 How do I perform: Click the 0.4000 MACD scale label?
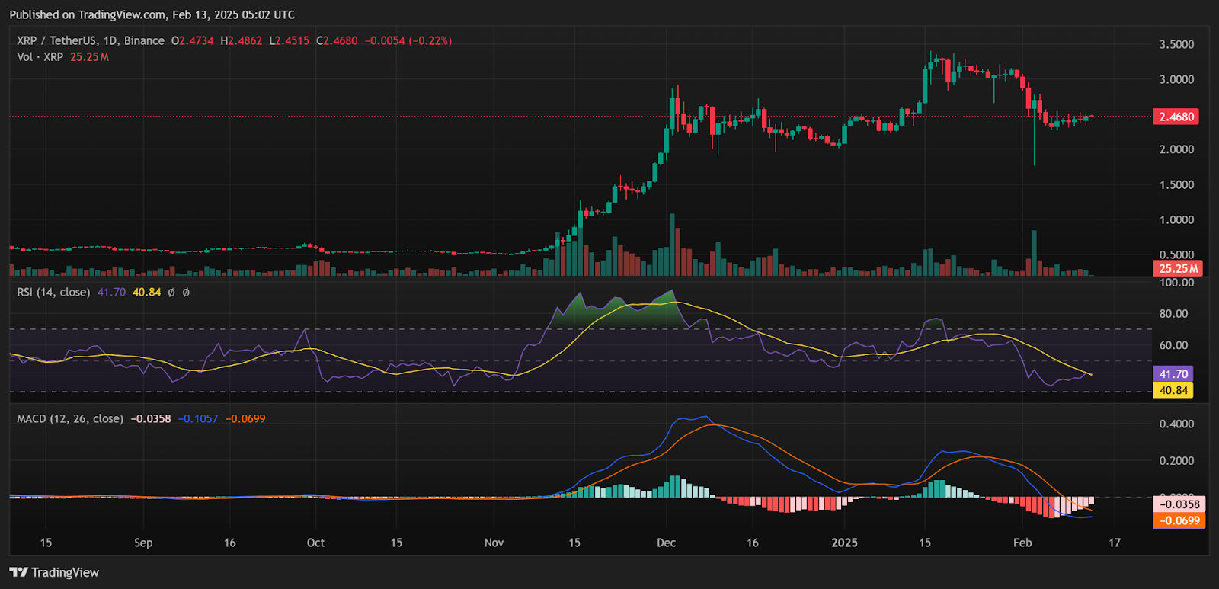[x=1176, y=424]
